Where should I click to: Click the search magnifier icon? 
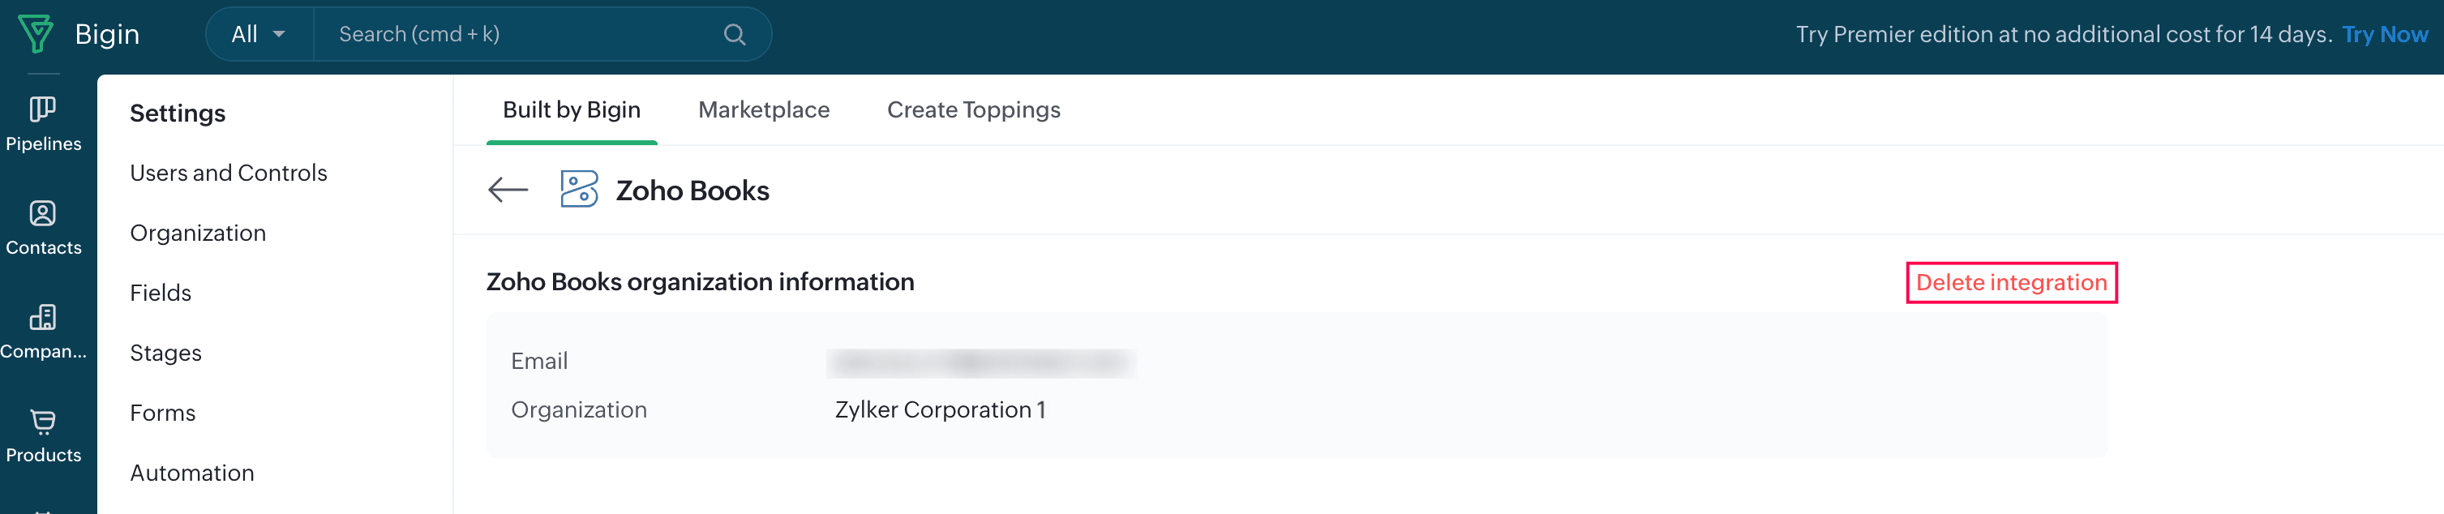coord(735,34)
